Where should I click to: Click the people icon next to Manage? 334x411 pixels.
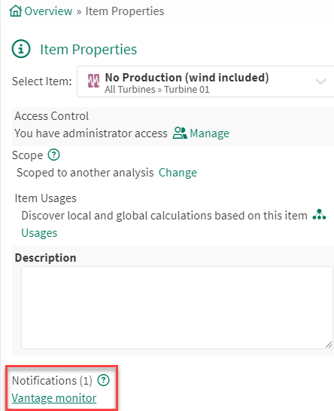coord(180,133)
